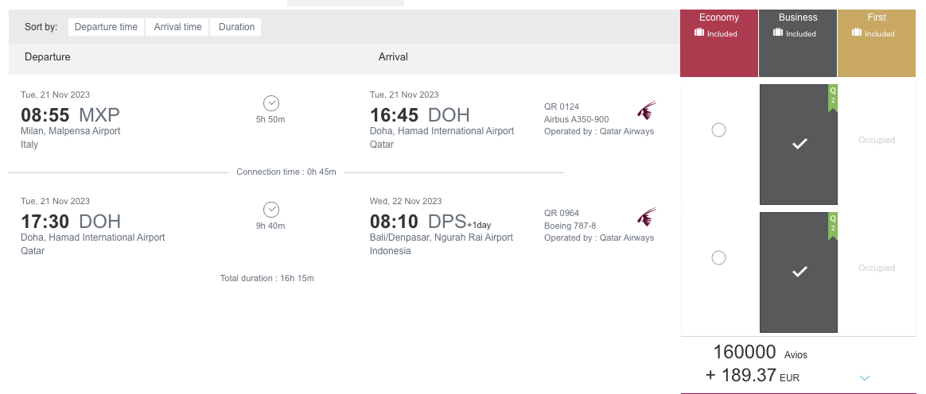Click green Q2 ribbon on first Business cell
The image size is (926, 394).
click(833, 98)
